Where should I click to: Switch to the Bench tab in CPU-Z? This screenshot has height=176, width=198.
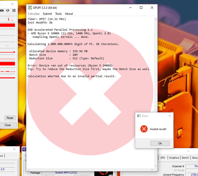(x=185, y=158)
